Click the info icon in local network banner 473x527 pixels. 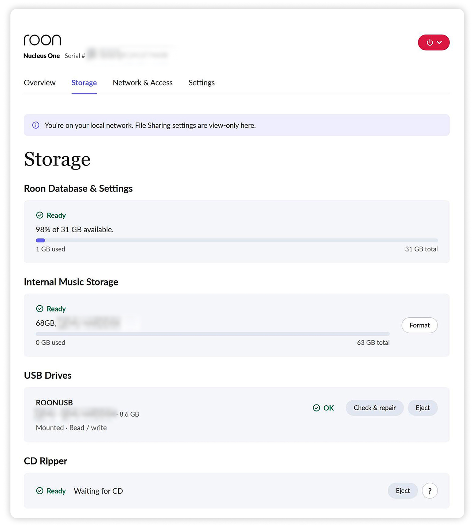(x=36, y=125)
